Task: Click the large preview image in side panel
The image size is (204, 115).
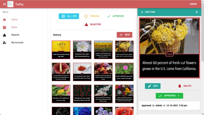Action: 169,48
